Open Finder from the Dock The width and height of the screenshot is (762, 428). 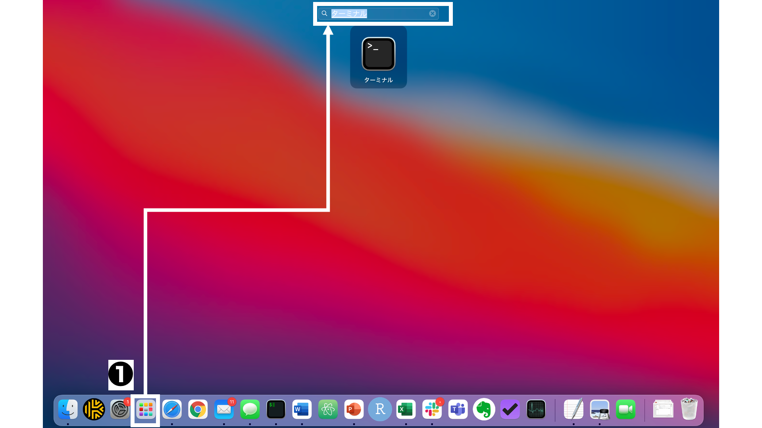point(68,409)
